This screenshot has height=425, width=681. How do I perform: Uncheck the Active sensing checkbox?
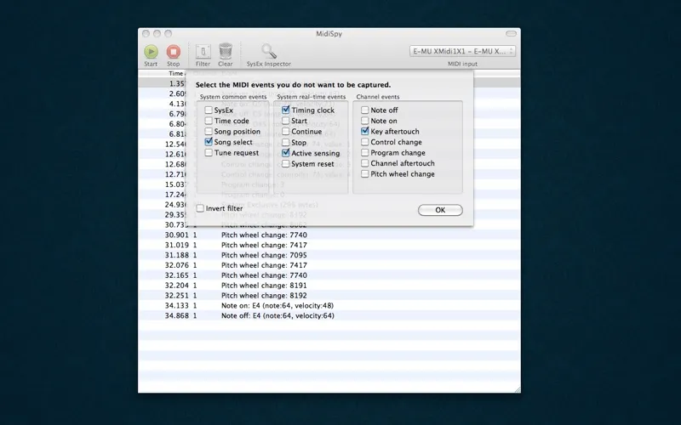tap(287, 153)
